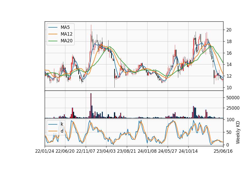This screenshot has height=178, width=248.
Task: Click the Weekly KD axis label
Action: click(238, 132)
